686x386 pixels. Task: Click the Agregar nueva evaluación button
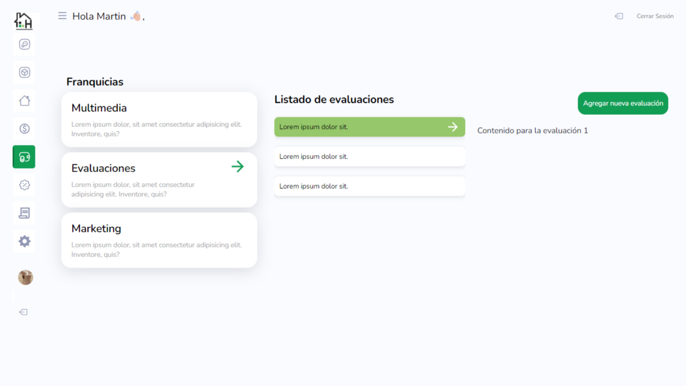click(623, 103)
